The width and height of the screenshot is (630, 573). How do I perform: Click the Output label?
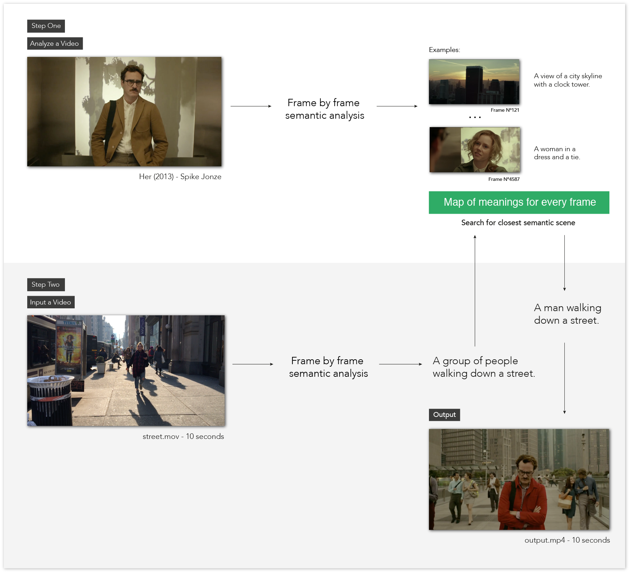[444, 415]
